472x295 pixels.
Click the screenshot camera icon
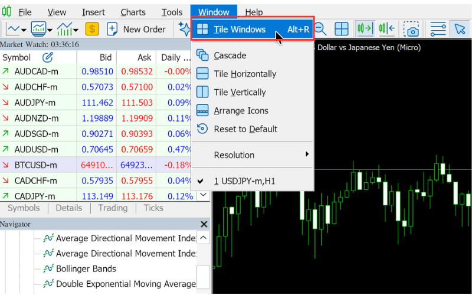[411, 29]
